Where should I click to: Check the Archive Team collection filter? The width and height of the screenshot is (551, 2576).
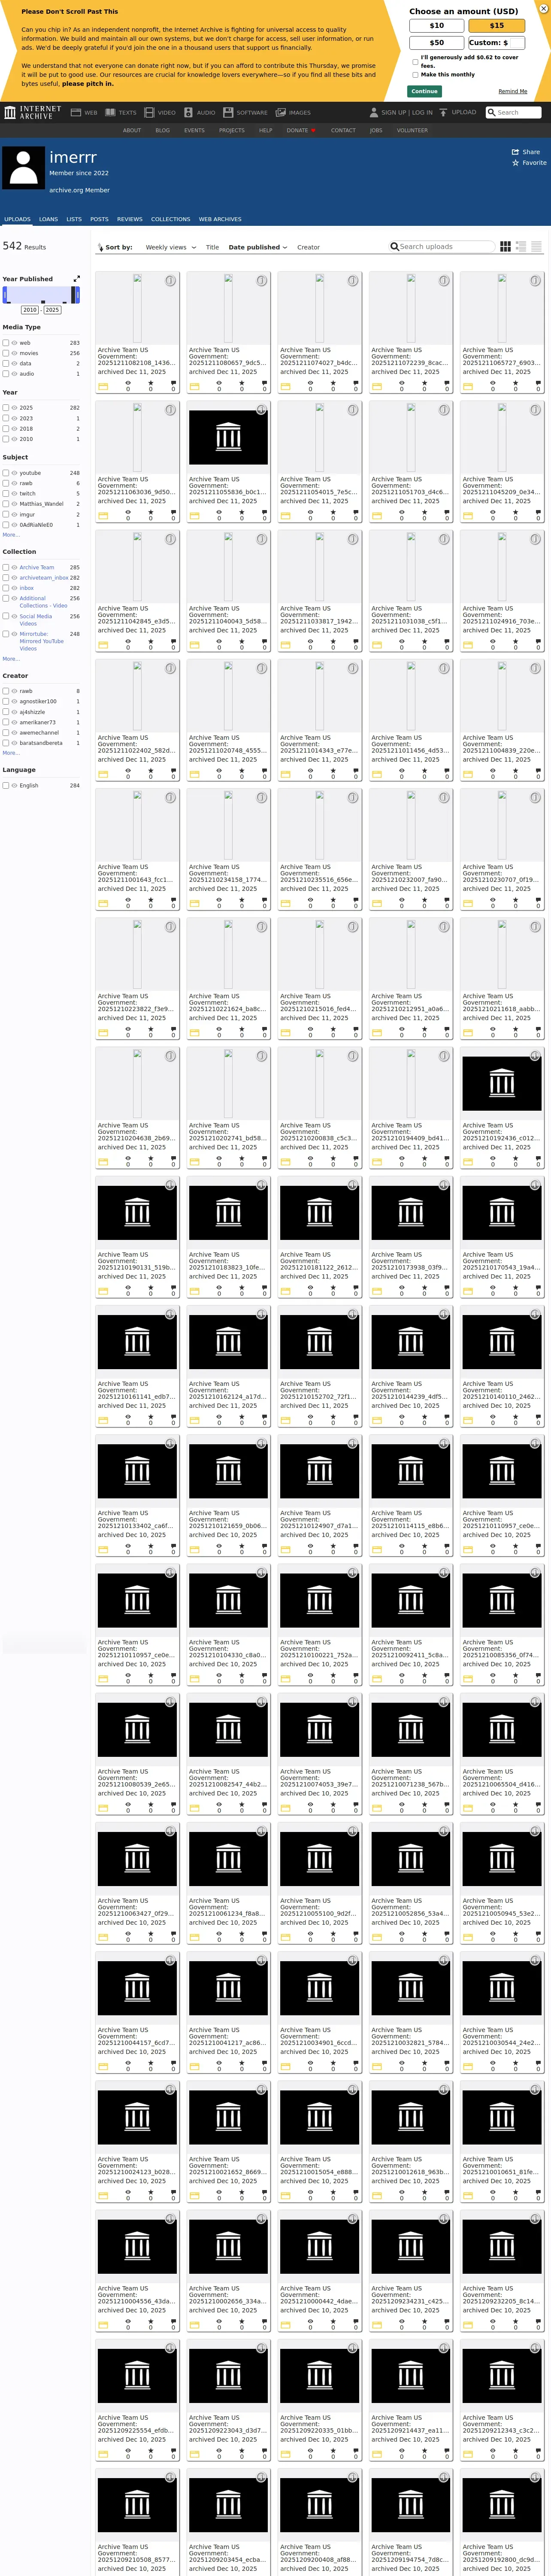tap(6, 567)
